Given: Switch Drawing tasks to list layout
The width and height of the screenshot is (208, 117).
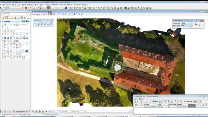Looking at the screenshot, I should 25,21.
